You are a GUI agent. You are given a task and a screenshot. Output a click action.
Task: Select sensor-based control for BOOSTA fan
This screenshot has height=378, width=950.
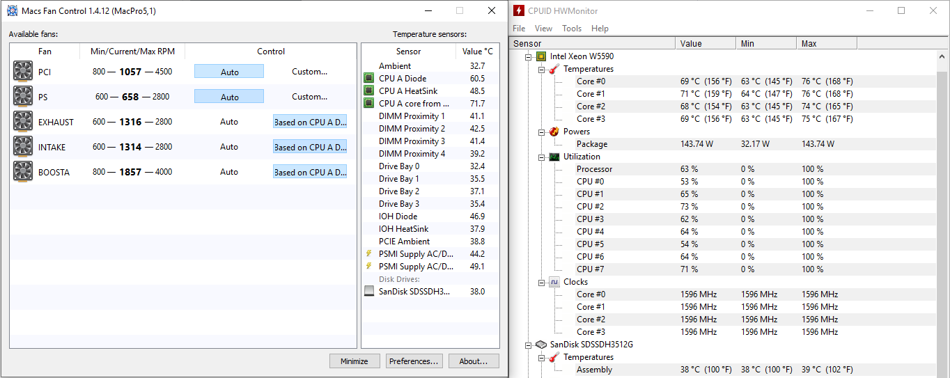pyautogui.click(x=310, y=171)
